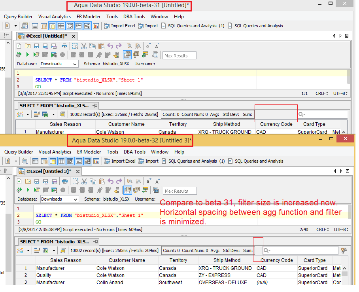Image resolution: width=359 pixels, height=292 pixels.
Task: Click Execute with settings gear icon in beta-32
Action: click(x=19, y=190)
